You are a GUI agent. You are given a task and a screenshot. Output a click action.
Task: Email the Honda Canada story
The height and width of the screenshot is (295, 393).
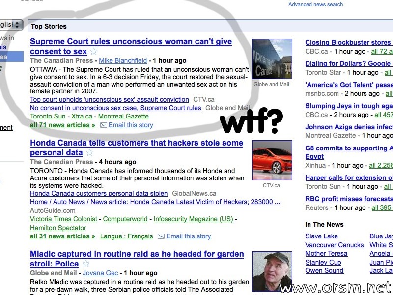(x=188, y=236)
